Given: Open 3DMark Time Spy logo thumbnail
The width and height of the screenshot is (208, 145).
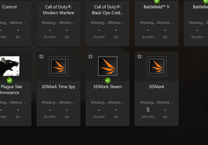Looking at the screenshot, I should pyautogui.click(x=59, y=66).
